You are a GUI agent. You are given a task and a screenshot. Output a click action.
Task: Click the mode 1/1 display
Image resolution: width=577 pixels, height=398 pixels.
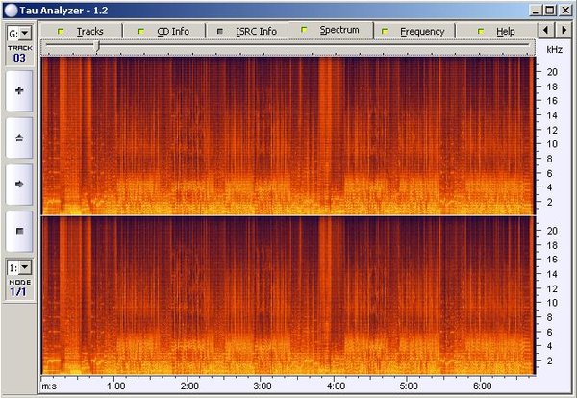18,292
